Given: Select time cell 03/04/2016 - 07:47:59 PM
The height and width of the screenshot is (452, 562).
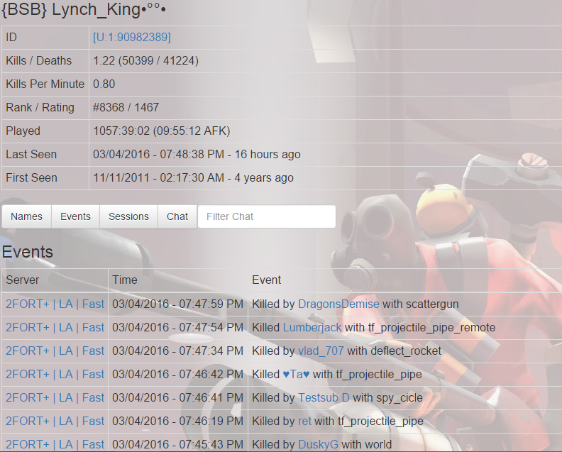Looking at the screenshot, I should [x=178, y=304].
